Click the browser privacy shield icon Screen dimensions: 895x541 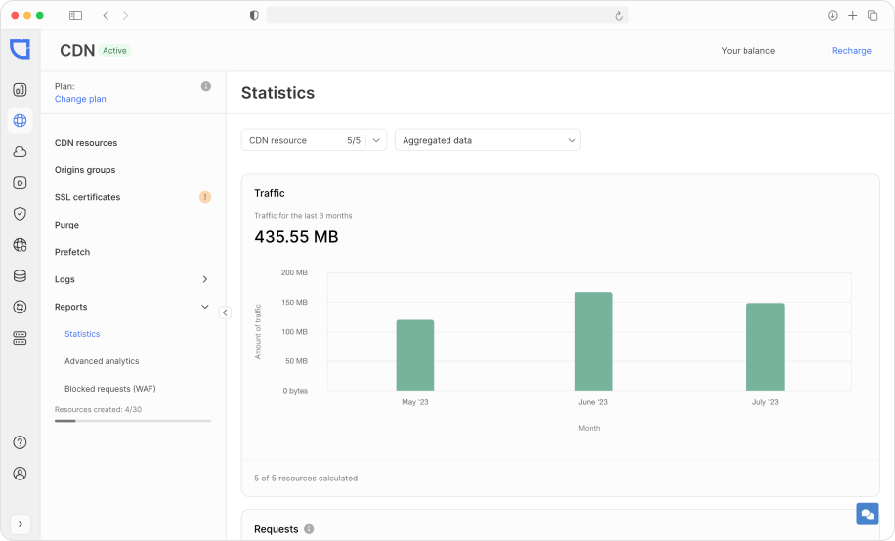pos(254,16)
